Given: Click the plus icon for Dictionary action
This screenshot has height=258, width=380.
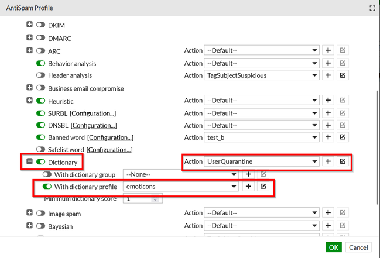Looking at the screenshot, I should point(328,161).
